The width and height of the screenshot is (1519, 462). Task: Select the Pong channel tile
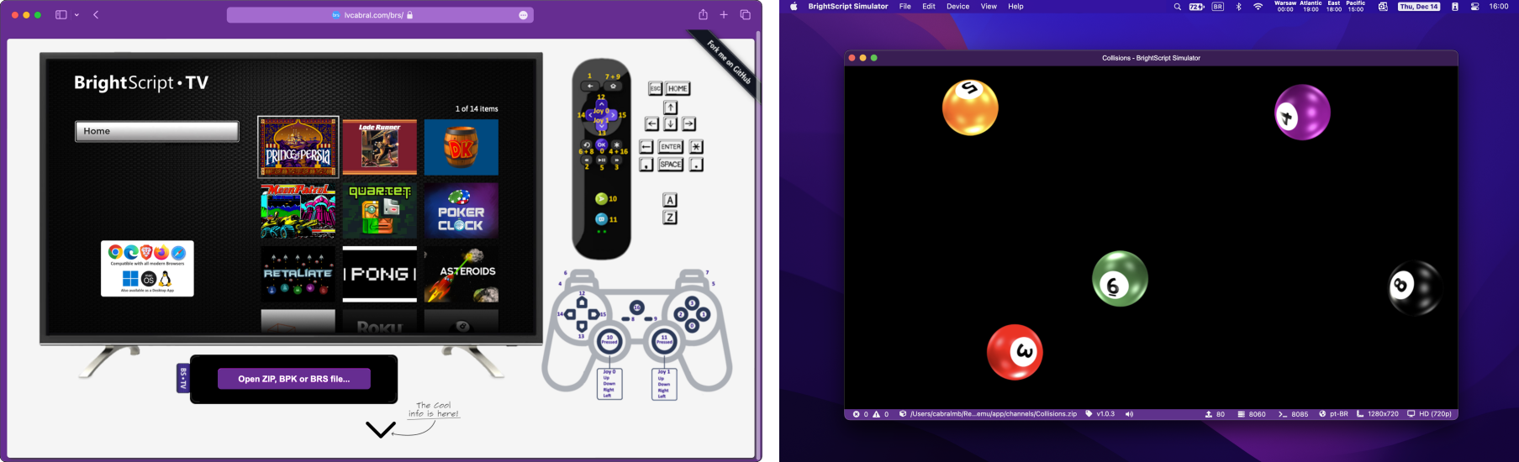click(379, 274)
